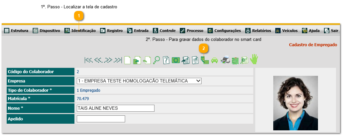Click the first record navigation arrow
Viewport: 343px width, 136px height.
tap(88, 60)
